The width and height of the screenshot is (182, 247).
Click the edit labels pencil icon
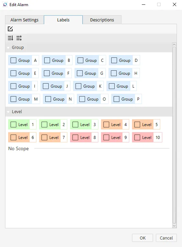tap(10, 29)
